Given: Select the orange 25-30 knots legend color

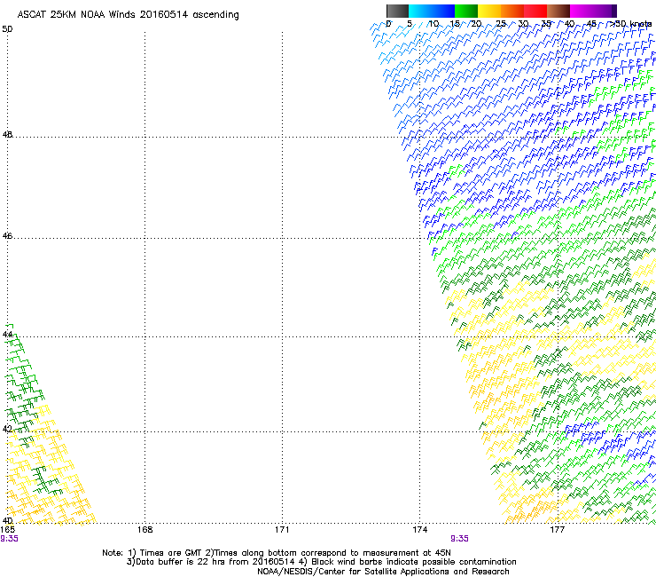Looking at the screenshot, I should point(512,11).
